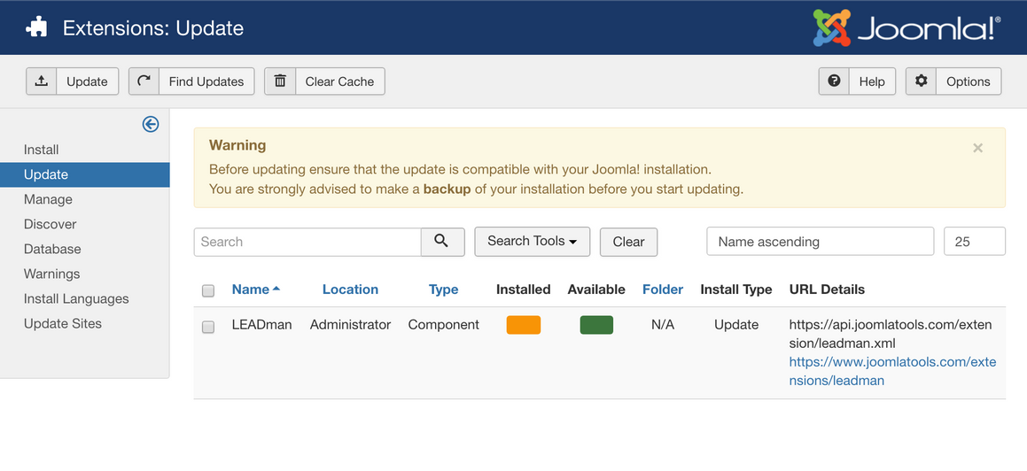This screenshot has height=471, width=1027.
Task: Click the question mark Help icon
Action: pos(834,81)
